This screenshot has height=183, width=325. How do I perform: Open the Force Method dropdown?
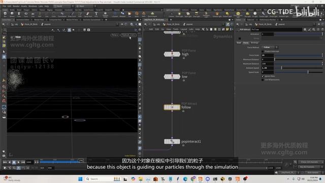pos(269,47)
